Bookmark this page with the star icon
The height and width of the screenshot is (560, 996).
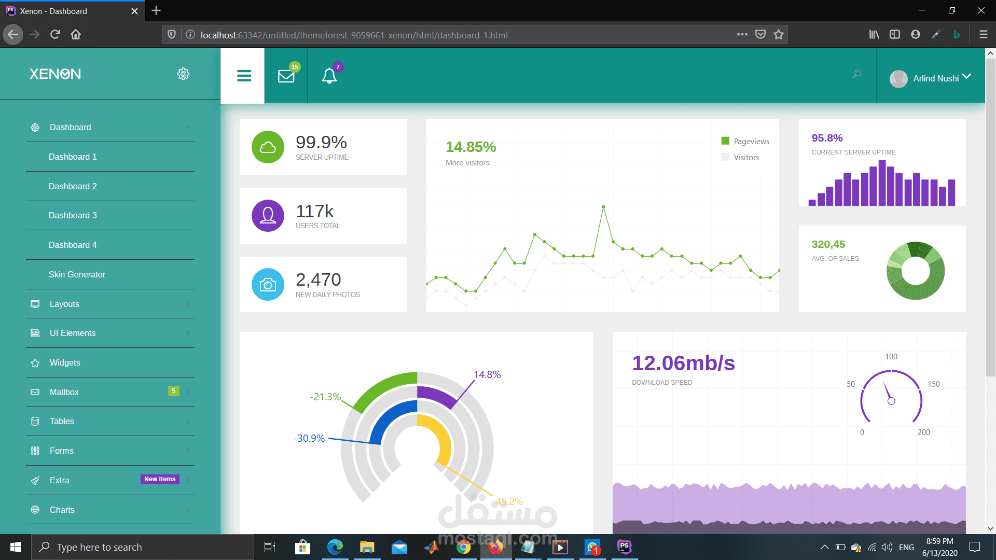coord(778,35)
